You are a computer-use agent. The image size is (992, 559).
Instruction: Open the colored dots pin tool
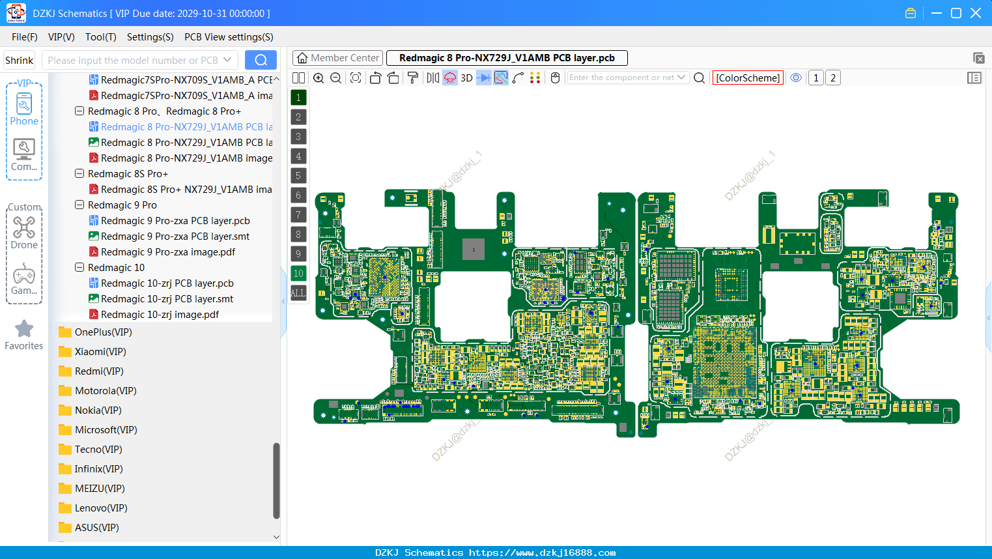coord(535,78)
